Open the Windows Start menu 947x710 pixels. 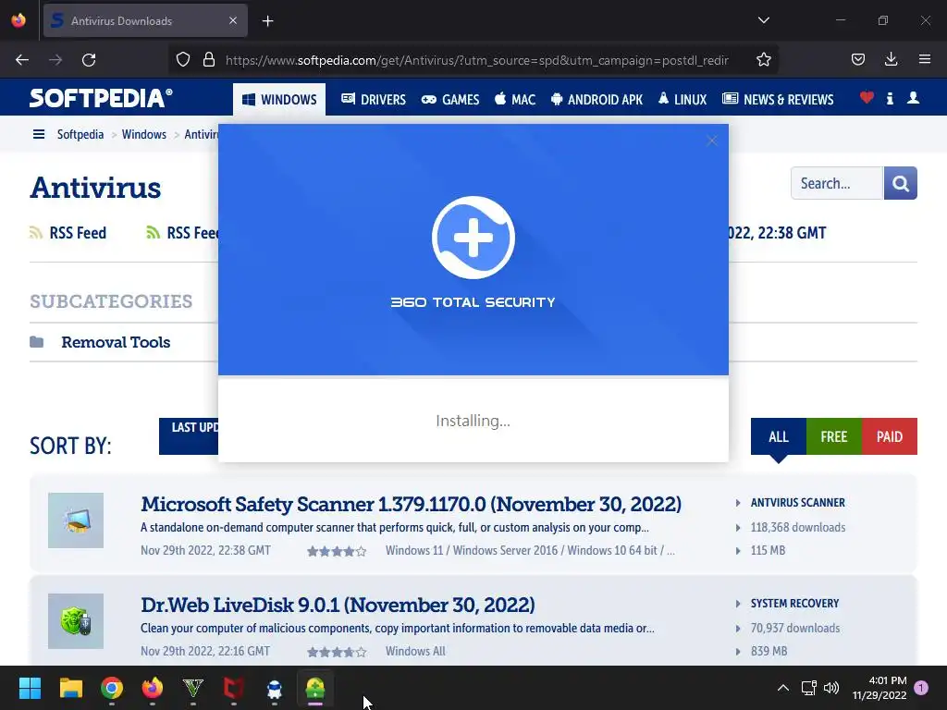30,688
